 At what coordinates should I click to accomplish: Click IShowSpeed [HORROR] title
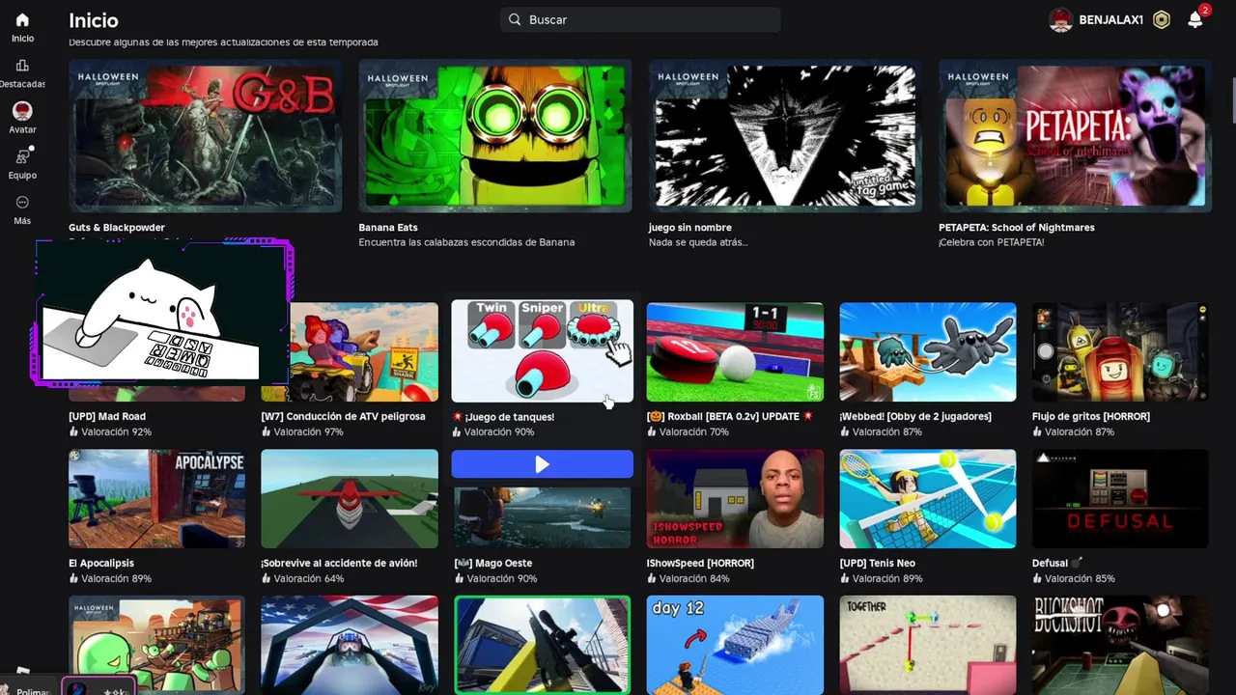point(700,564)
